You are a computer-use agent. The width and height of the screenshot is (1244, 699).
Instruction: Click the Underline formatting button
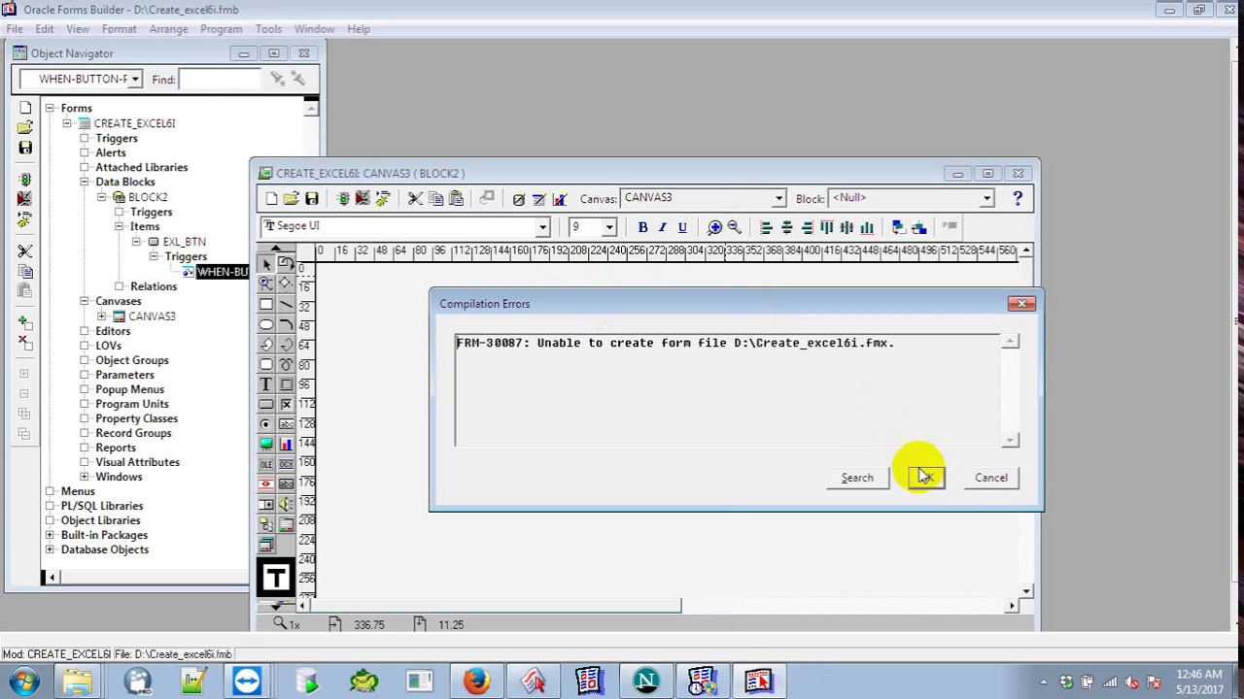coord(682,227)
